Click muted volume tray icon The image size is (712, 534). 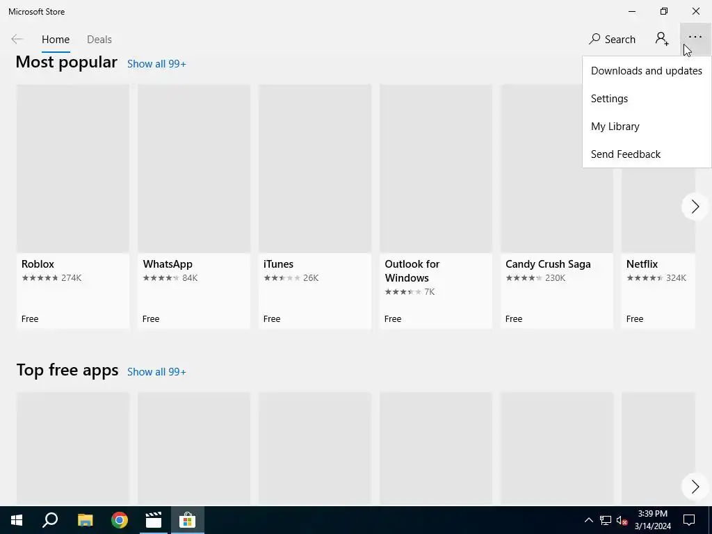click(x=622, y=520)
